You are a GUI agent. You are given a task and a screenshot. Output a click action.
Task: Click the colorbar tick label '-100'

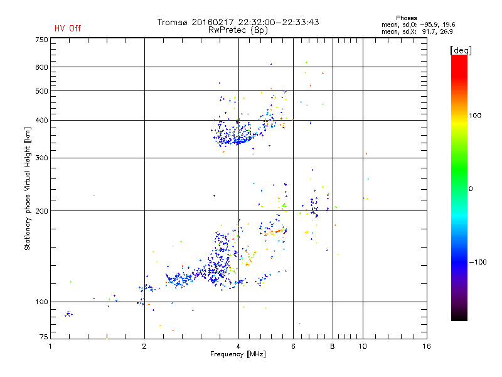click(x=478, y=262)
